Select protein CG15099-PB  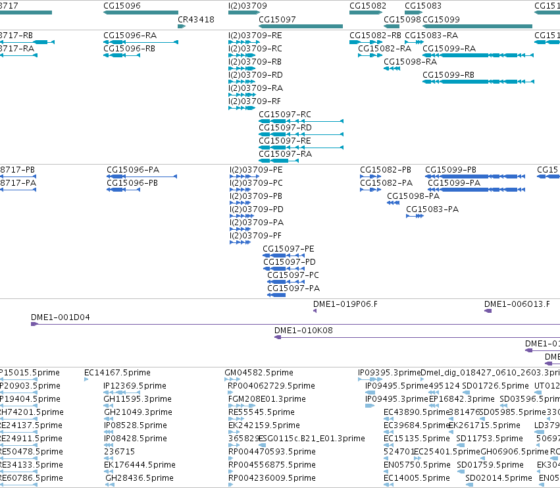(x=451, y=170)
